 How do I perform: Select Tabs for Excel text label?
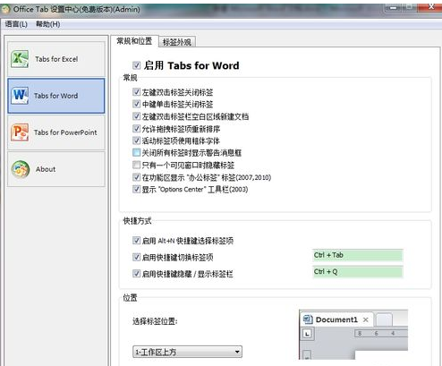tap(56, 59)
